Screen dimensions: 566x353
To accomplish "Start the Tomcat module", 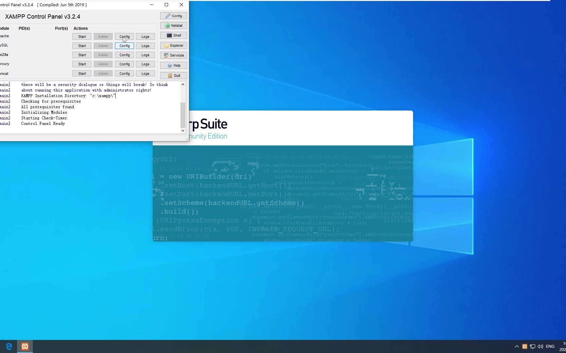I will [82, 74].
